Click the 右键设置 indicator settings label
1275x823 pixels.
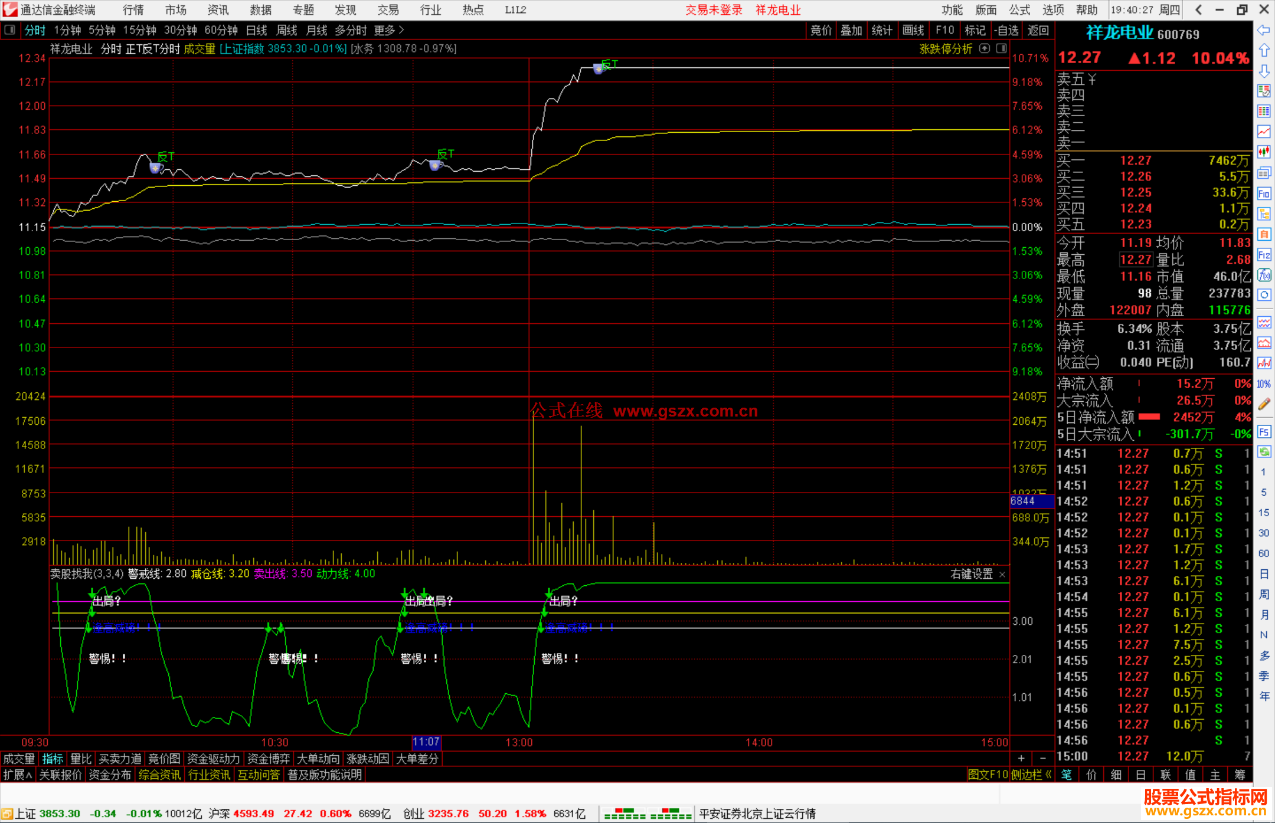coord(972,575)
